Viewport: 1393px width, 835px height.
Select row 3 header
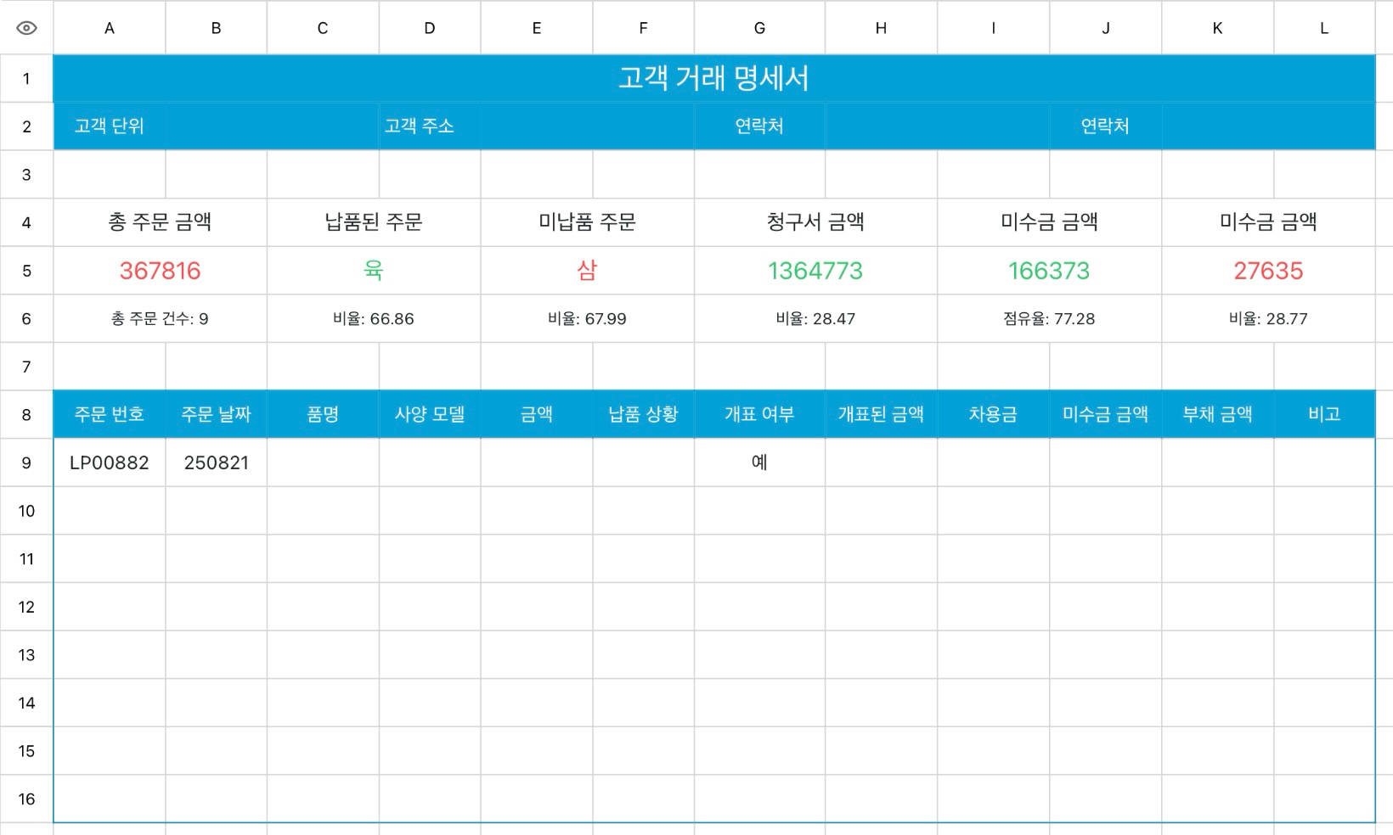pos(26,175)
